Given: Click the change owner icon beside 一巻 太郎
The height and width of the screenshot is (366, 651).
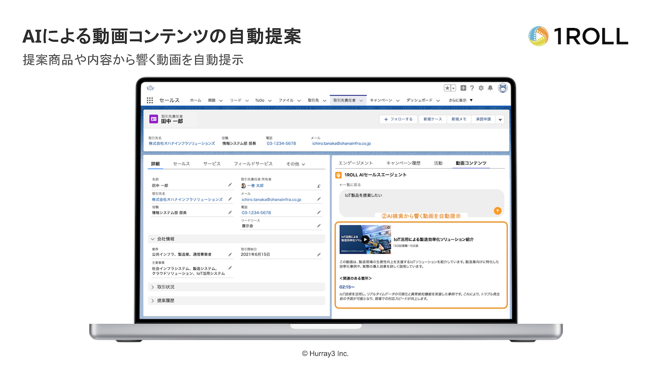Looking at the screenshot, I should [x=319, y=186].
